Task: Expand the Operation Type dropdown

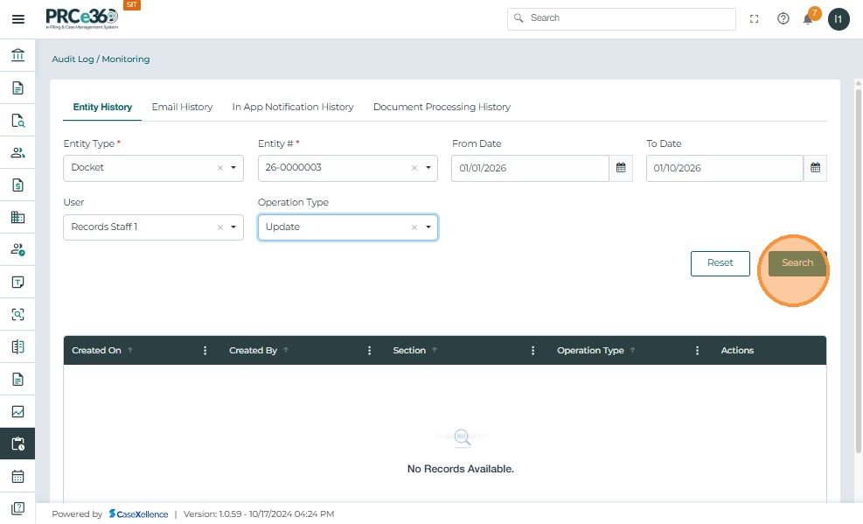Action: [x=428, y=227]
